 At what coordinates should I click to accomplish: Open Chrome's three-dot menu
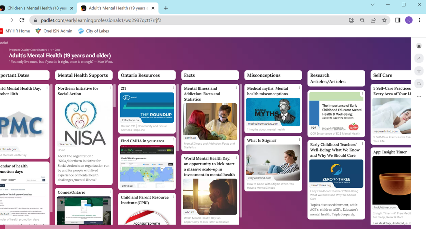pyautogui.click(x=420, y=20)
